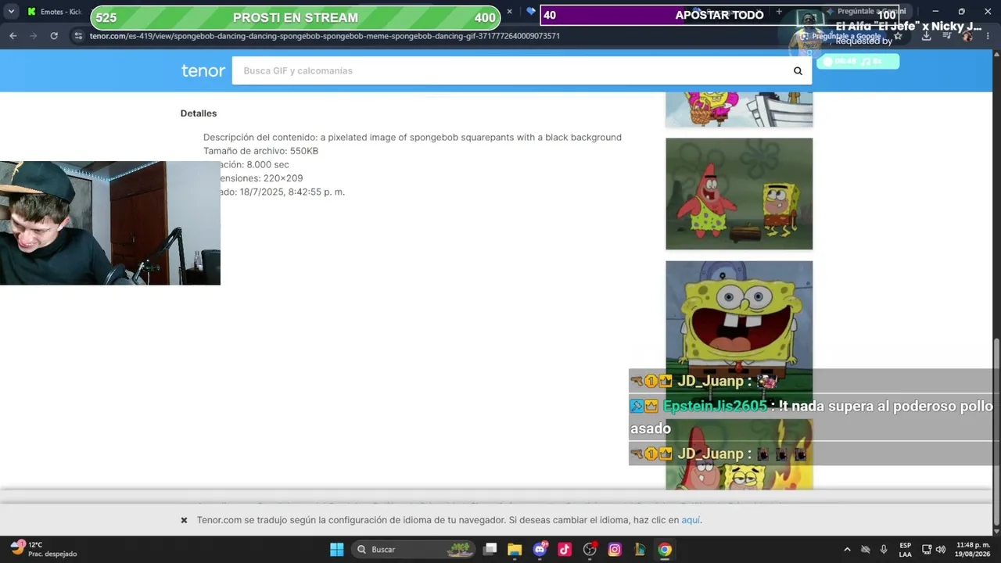Open the Windows Start menu
The image size is (1001, 563).
click(x=336, y=550)
